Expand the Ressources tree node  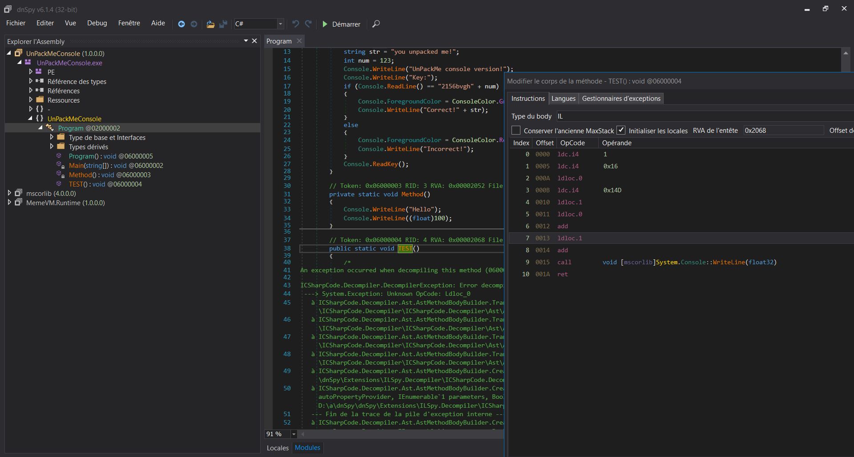point(31,100)
